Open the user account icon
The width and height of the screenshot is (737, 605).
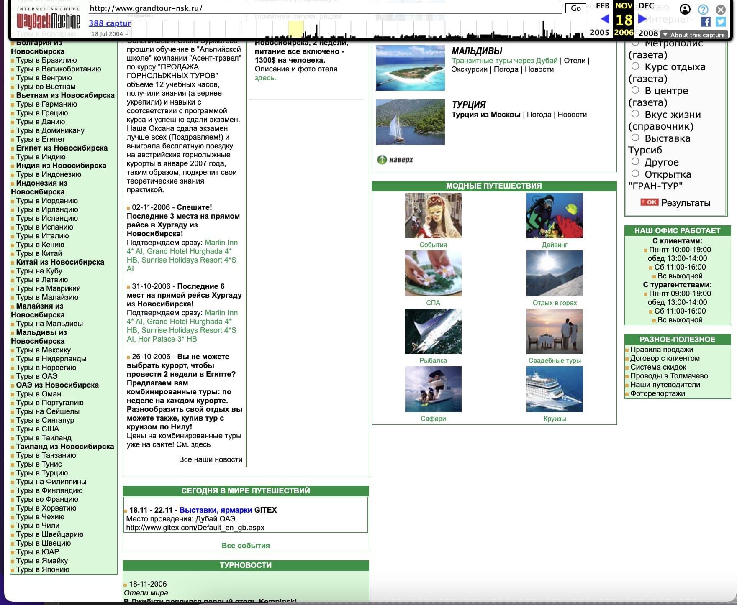click(x=685, y=9)
